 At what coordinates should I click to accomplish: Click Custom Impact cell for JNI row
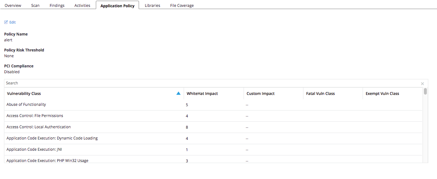[247, 150]
